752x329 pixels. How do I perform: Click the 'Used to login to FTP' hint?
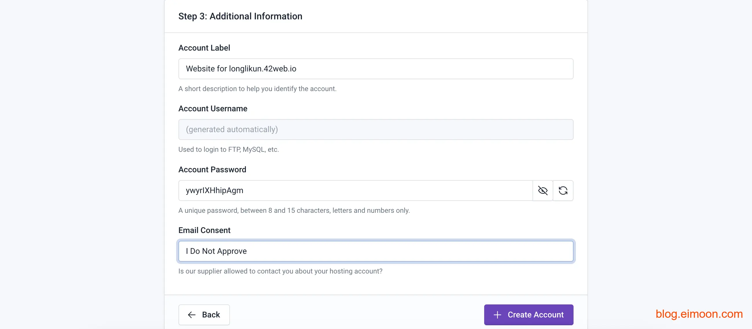click(x=228, y=149)
